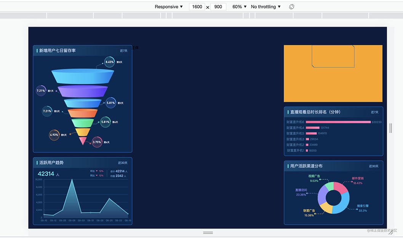Image resolution: width=403 pixels, height=238 pixels.
Task: Open the 60% zoom dropdown
Action: coord(239,7)
